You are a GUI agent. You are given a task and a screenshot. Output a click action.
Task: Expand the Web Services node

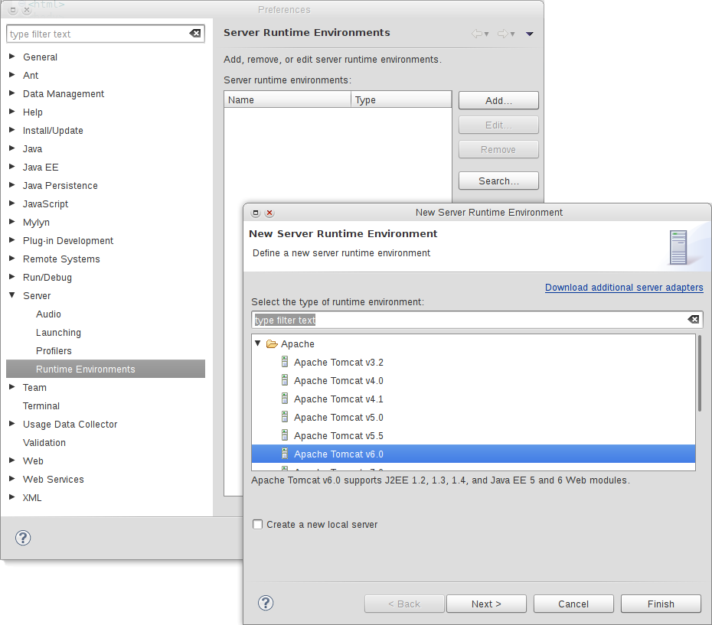point(11,478)
